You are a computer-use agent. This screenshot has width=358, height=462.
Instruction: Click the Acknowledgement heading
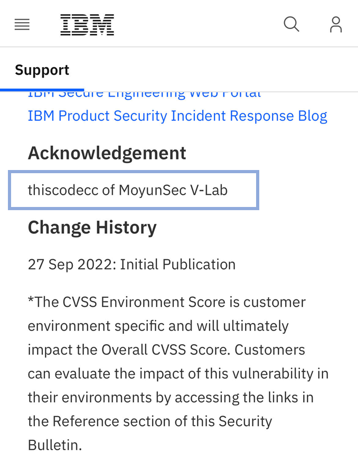click(x=107, y=153)
